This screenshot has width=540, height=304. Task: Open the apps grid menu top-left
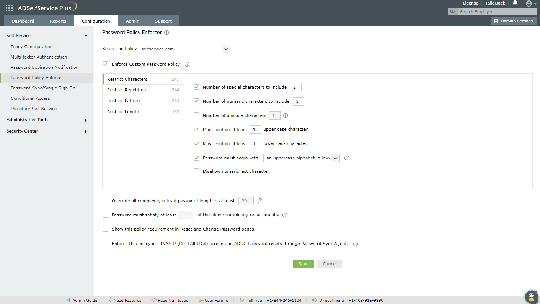tap(8, 7)
